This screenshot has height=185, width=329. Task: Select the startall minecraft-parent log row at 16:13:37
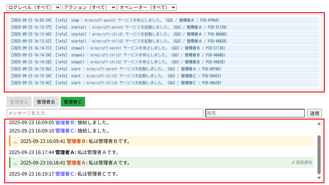[164, 27]
